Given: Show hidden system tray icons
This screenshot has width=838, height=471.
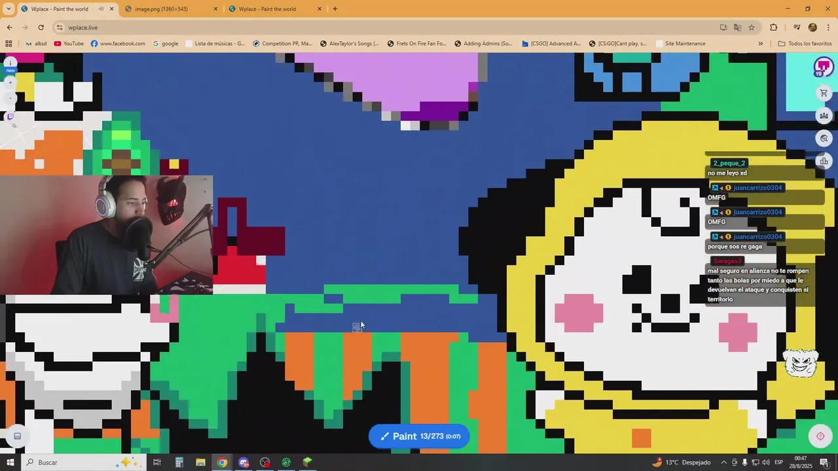Looking at the screenshot, I should coord(723,462).
